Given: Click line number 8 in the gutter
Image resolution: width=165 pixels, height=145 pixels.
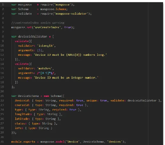Looking at the screenshot, I should tap(3, 37).
